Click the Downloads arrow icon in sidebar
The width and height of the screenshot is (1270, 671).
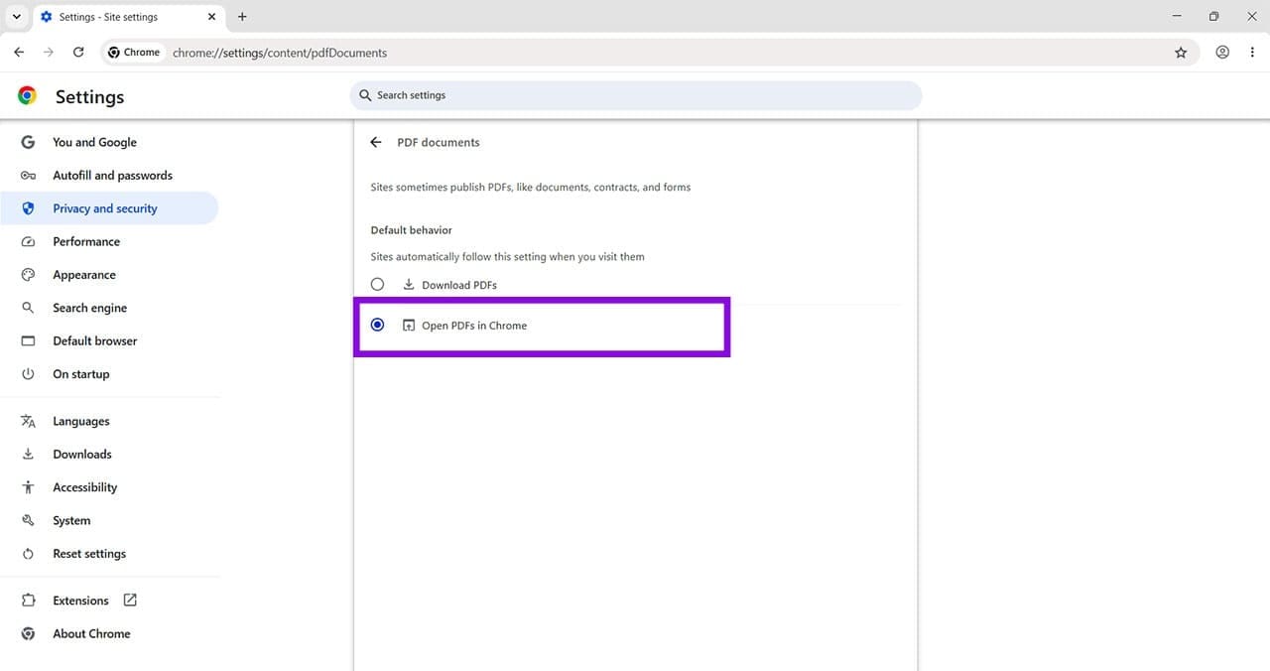pyautogui.click(x=28, y=455)
